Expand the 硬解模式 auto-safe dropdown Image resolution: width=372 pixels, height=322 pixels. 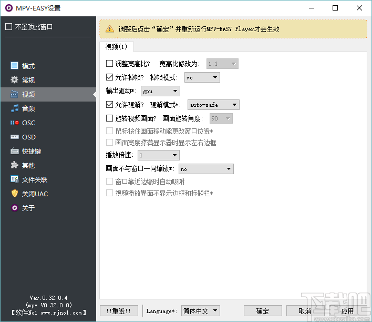[x=213, y=105]
